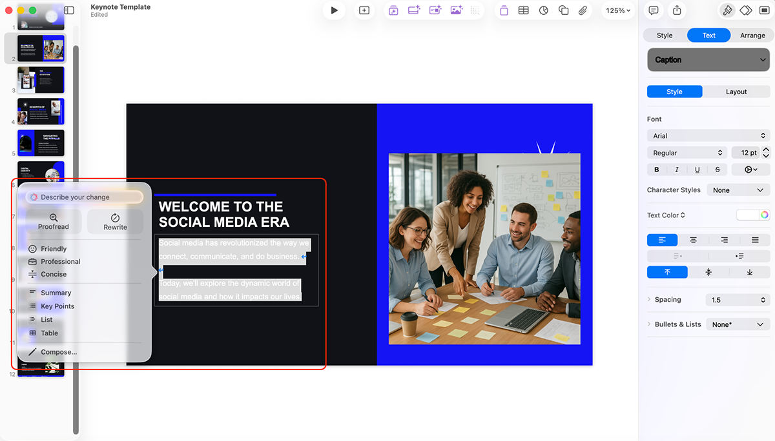775x441 pixels.
Task: Open the Arial font family dropdown
Action: [x=708, y=135]
